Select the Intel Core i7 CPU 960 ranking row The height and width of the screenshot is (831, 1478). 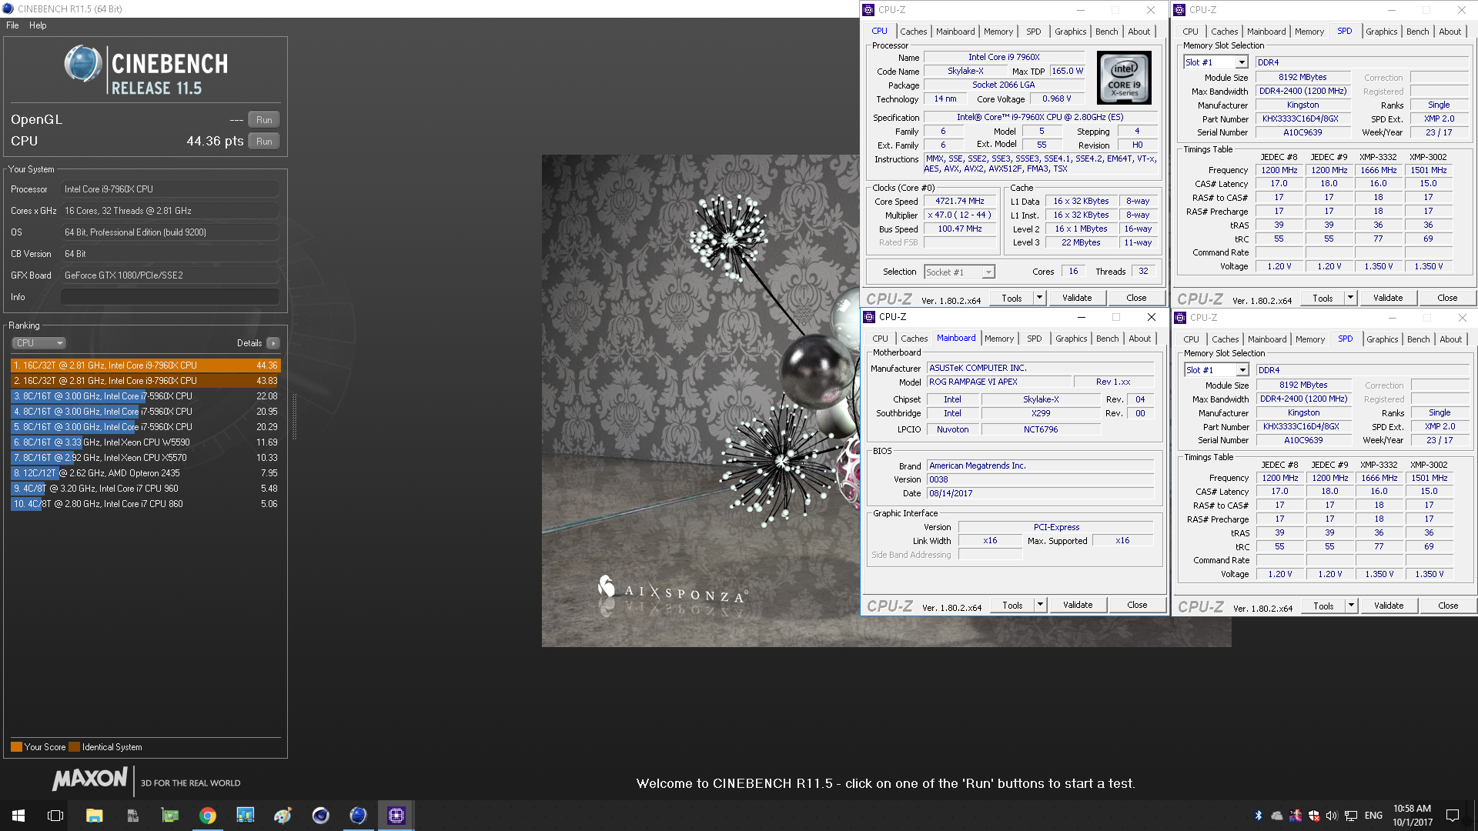point(145,489)
